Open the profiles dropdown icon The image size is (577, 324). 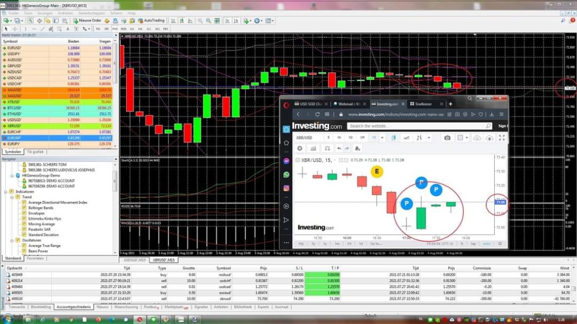(x=18, y=21)
